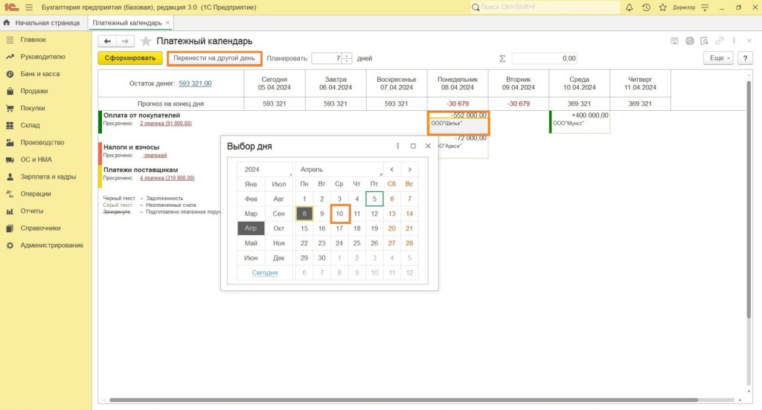Open the main hamburger menu near 1C logo
Image resolution: width=762 pixels, height=410 pixels.
point(28,7)
